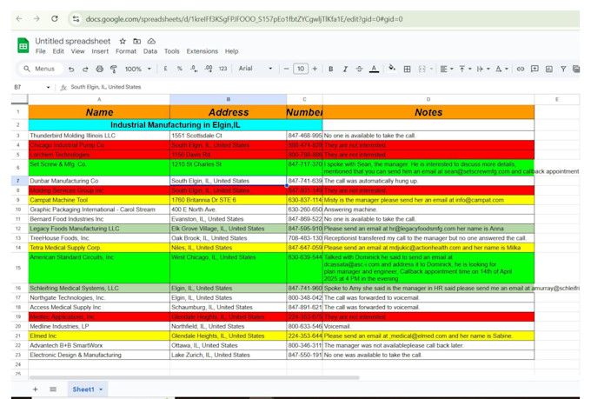Create a filter icon

tap(563, 69)
